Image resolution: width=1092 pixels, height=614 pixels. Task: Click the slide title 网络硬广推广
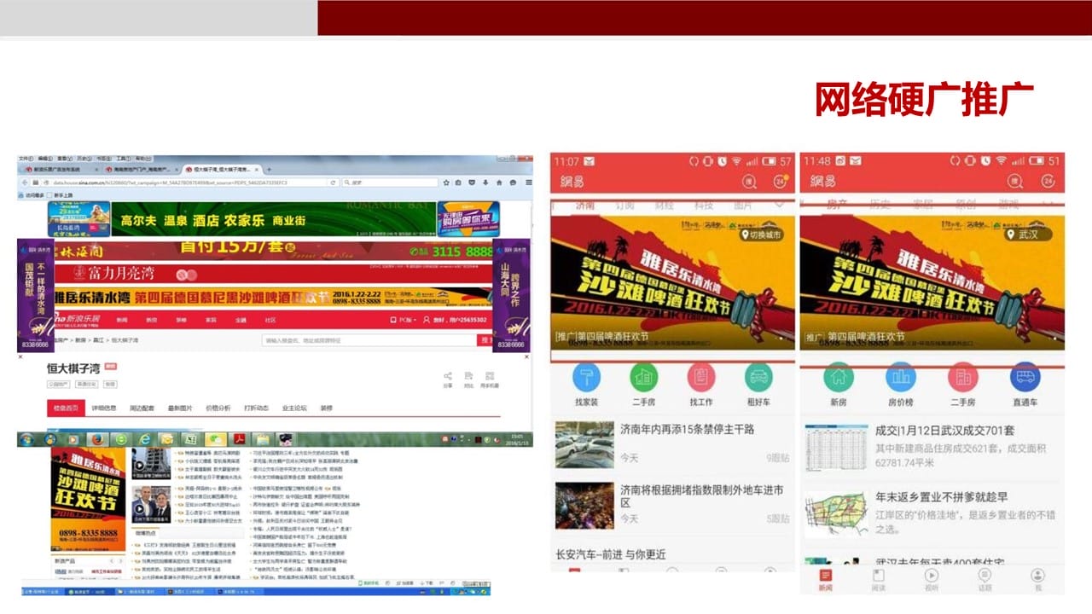point(925,100)
